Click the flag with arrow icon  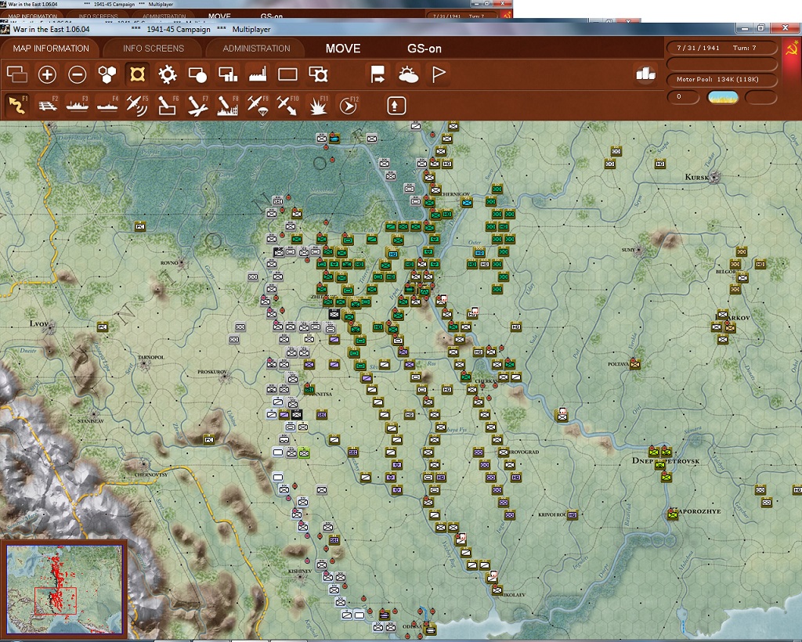tap(378, 74)
